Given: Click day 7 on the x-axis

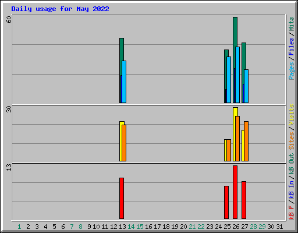Looking at the screenshot, I should coord(72,227).
